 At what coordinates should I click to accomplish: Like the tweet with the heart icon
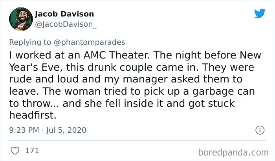point(15,150)
